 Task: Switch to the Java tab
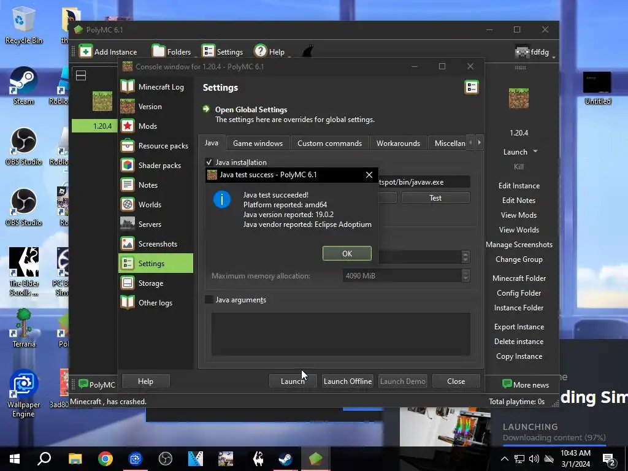click(x=212, y=143)
